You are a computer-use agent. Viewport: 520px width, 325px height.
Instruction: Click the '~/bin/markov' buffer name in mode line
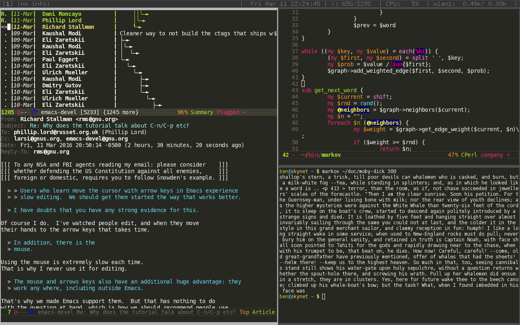321,155
